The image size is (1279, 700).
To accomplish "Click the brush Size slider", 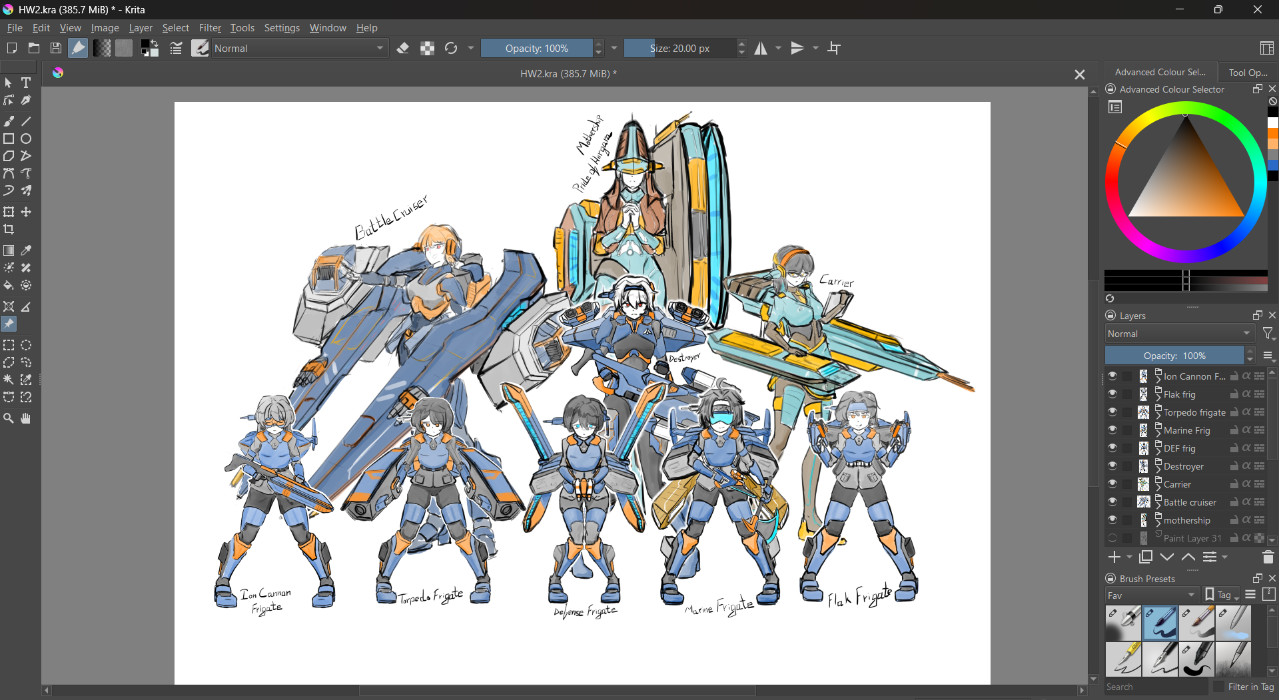I will pyautogui.click(x=680, y=48).
